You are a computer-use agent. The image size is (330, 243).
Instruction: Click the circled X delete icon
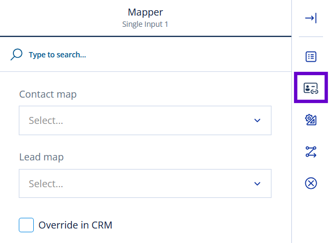click(311, 183)
